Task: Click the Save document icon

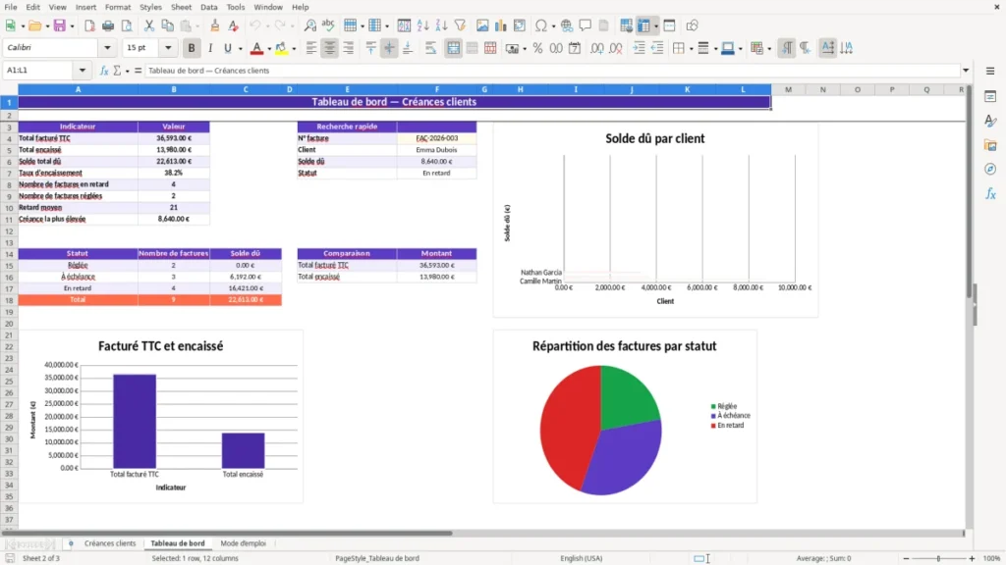Action: coord(59,26)
